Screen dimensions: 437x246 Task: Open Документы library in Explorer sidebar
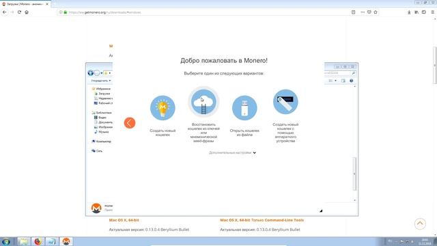click(x=103, y=122)
